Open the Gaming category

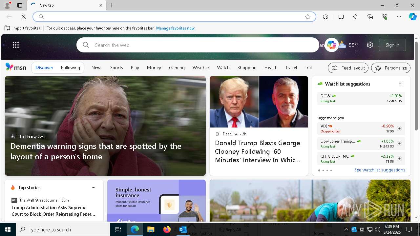tap(177, 68)
